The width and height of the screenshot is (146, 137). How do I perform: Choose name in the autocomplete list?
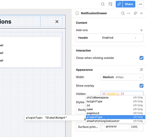pos(116,109)
